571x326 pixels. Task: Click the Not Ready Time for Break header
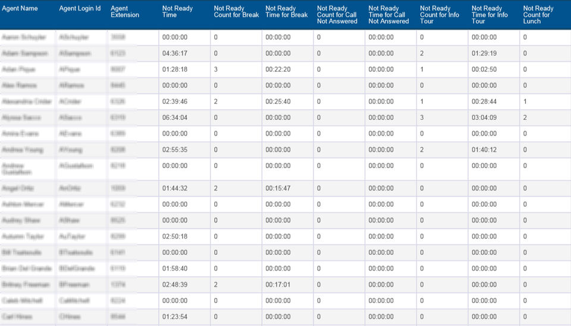point(287,12)
